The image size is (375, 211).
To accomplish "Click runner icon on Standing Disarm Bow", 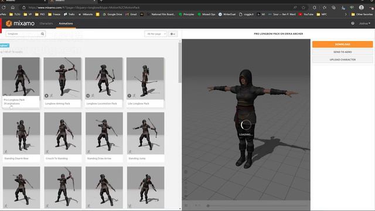I will (x=6, y=152).
